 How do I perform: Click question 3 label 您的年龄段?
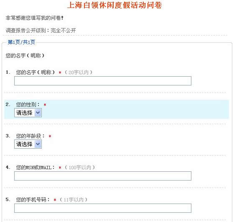30,136
